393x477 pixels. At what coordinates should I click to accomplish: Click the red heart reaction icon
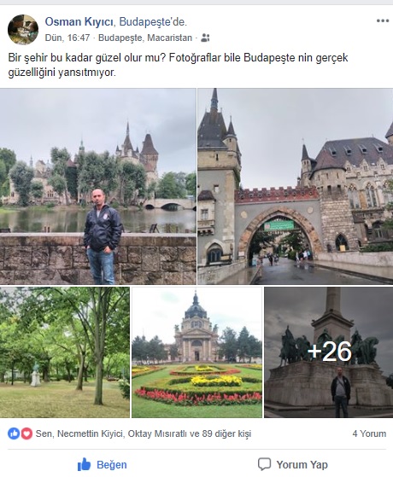point(26,433)
